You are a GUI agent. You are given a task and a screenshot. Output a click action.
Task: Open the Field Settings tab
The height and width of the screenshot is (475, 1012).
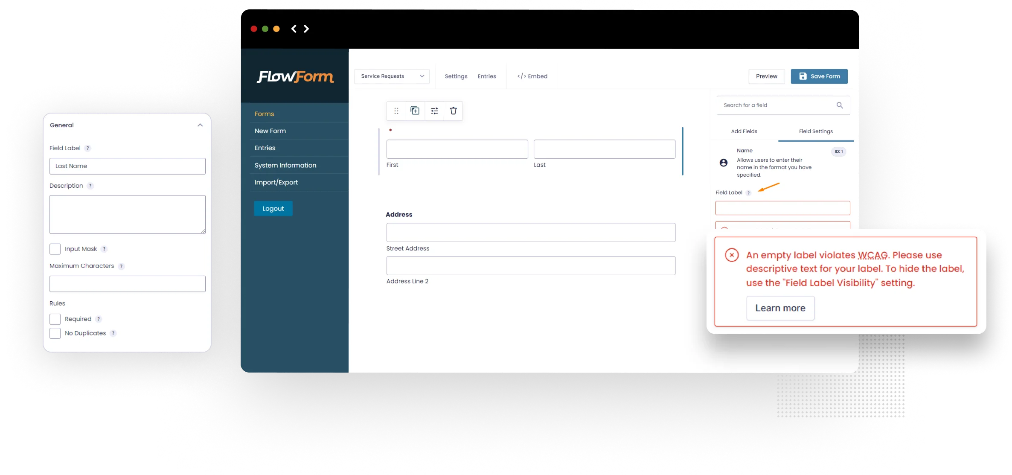pos(815,131)
